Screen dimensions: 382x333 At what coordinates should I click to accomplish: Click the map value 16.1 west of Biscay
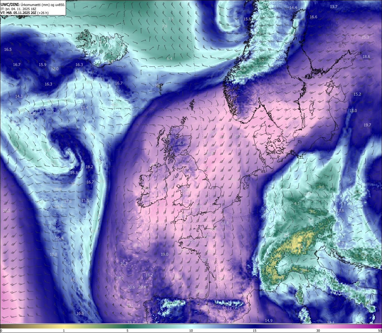124,263
